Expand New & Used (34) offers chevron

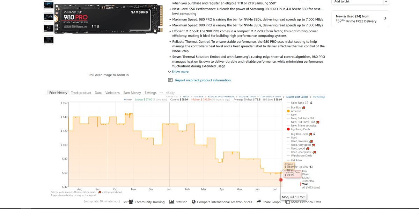385,18
